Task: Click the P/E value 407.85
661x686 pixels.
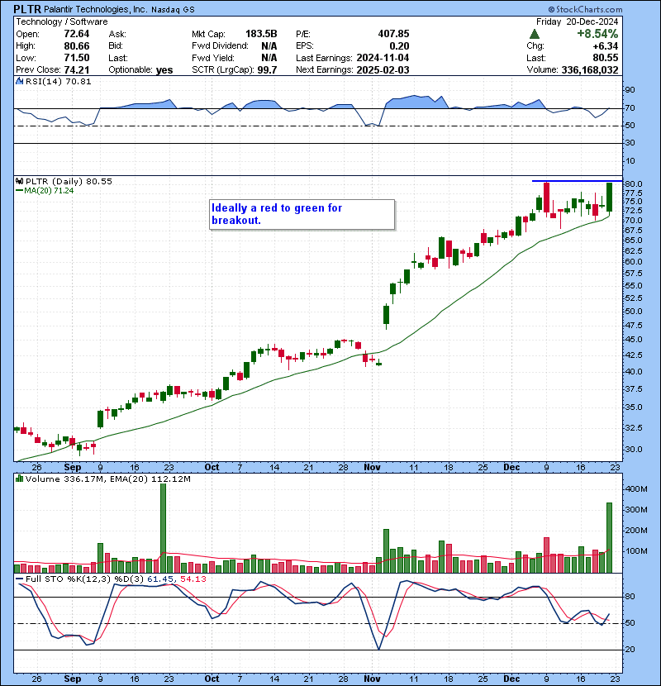Action: (x=394, y=34)
